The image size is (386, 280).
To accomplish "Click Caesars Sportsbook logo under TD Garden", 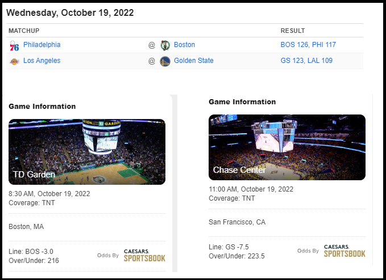I will [144, 255].
